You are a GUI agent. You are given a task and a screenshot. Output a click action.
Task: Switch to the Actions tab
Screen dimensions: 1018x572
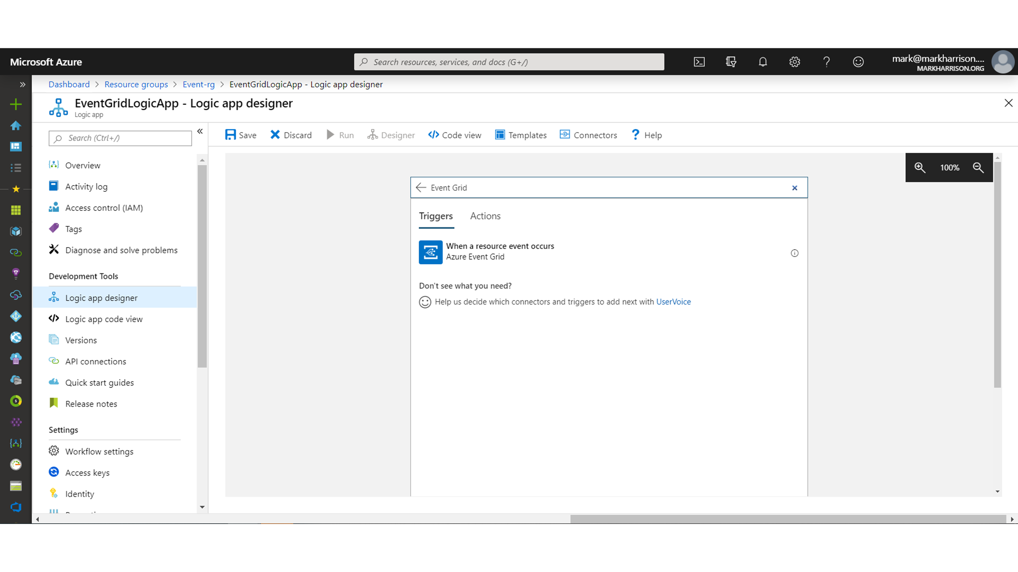pos(485,216)
